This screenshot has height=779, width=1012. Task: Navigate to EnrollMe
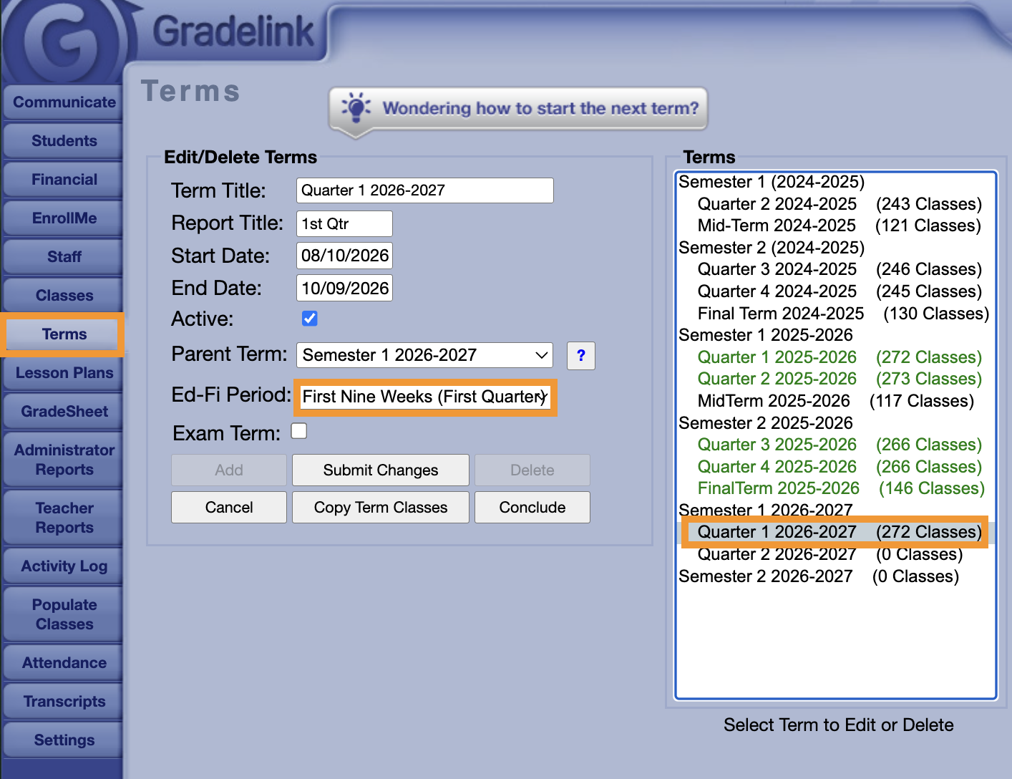point(64,218)
